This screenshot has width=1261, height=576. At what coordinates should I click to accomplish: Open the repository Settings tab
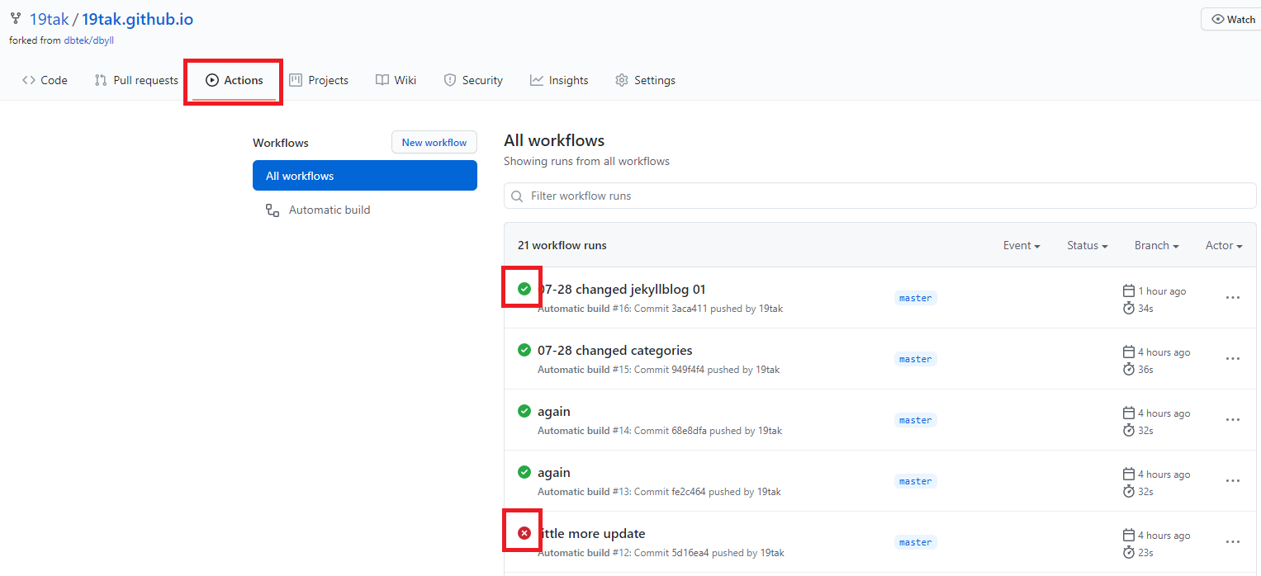[x=645, y=80]
